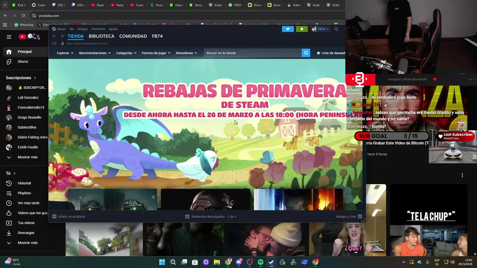Open the WhatsApp bookmark
Image resolution: width=477 pixels, height=268 pixels.
tap(24, 25)
